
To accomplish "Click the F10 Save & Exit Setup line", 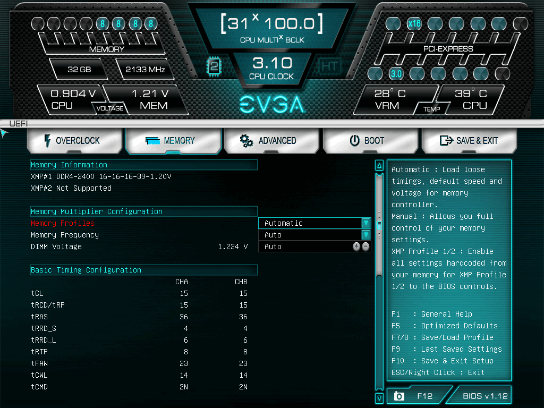I will [x=443, y=361].
